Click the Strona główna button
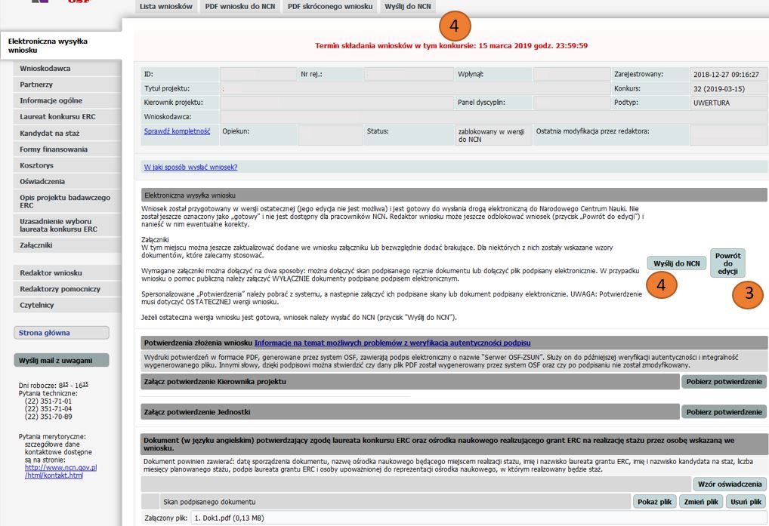 point(61,333)
